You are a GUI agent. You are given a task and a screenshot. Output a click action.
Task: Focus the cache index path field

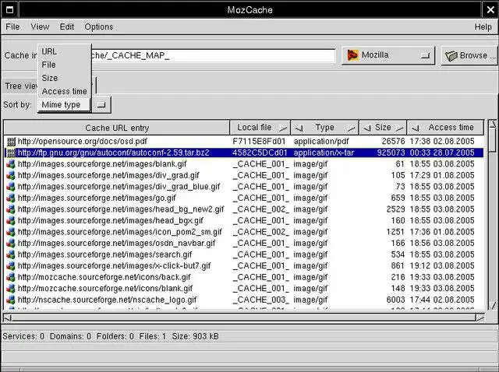click(x=213, y=55)
